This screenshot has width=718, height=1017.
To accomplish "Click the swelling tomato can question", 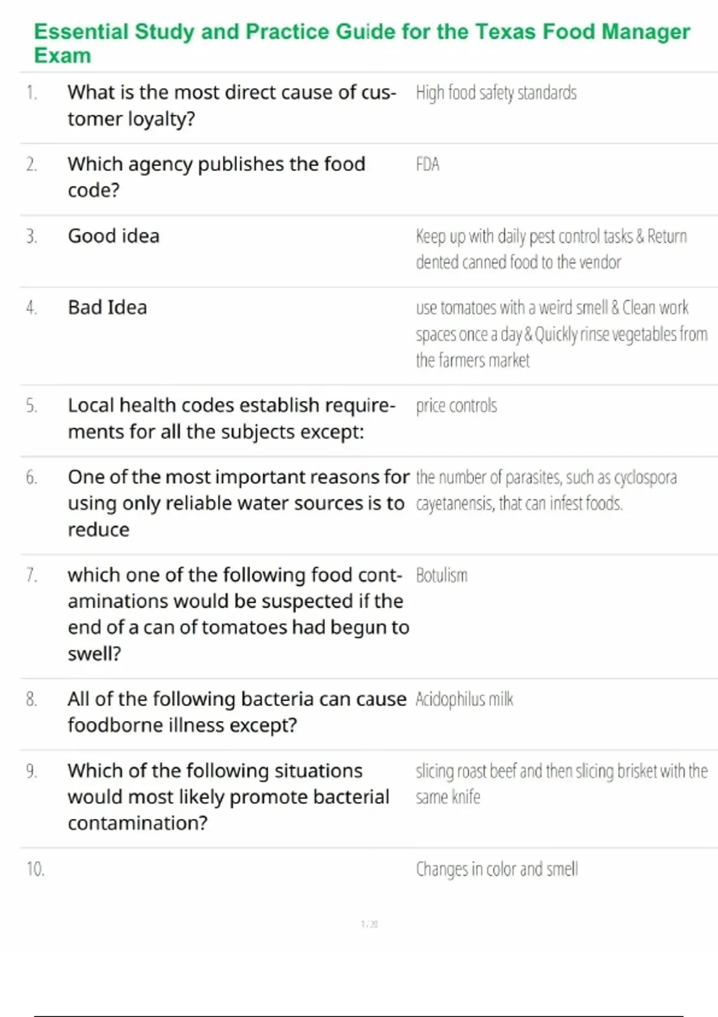I will click(x=238, y=614).
